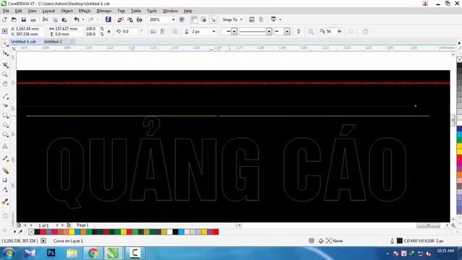Select the Pick tool in toolbox
Screen dimensions: 462x260
[x=5, y=43]
